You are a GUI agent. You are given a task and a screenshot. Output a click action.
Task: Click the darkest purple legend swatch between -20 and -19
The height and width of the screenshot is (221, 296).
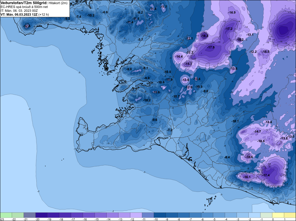(x=41, y=215)
